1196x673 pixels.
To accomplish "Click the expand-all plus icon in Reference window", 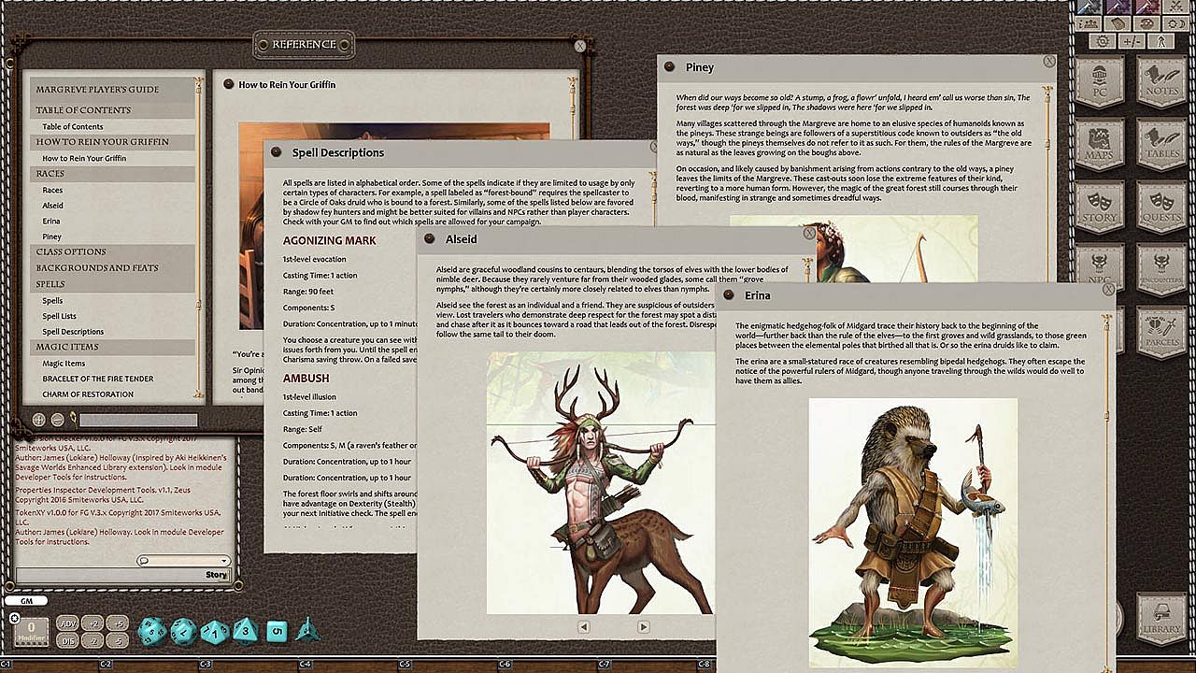I will [x=39, y=421].
